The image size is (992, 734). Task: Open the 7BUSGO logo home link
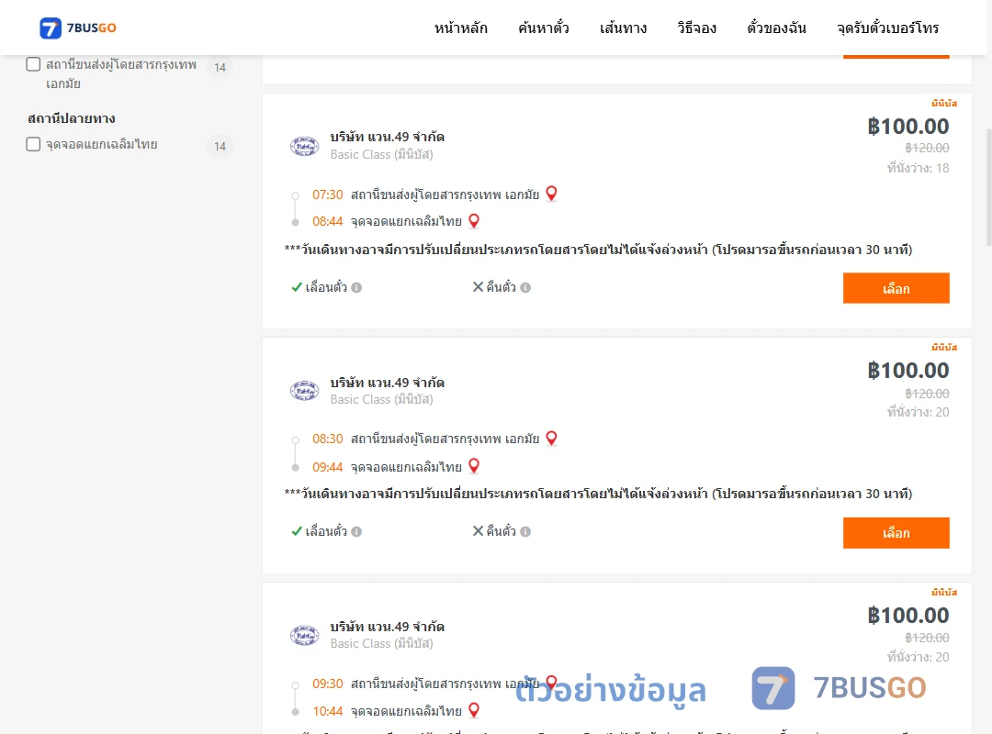point(78,28)
